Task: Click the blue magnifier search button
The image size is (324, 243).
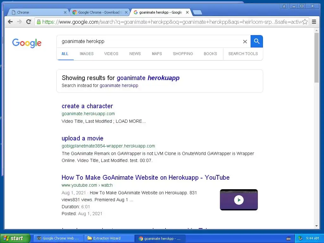Action: click(x=257, y=41)
